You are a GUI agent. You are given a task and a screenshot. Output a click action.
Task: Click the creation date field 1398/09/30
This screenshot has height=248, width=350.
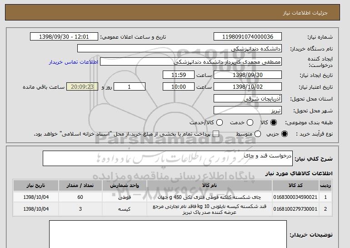tap(248, 75)
